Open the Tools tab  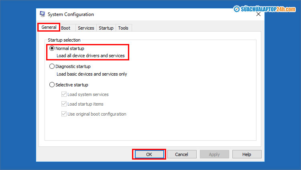click(123, 28)
